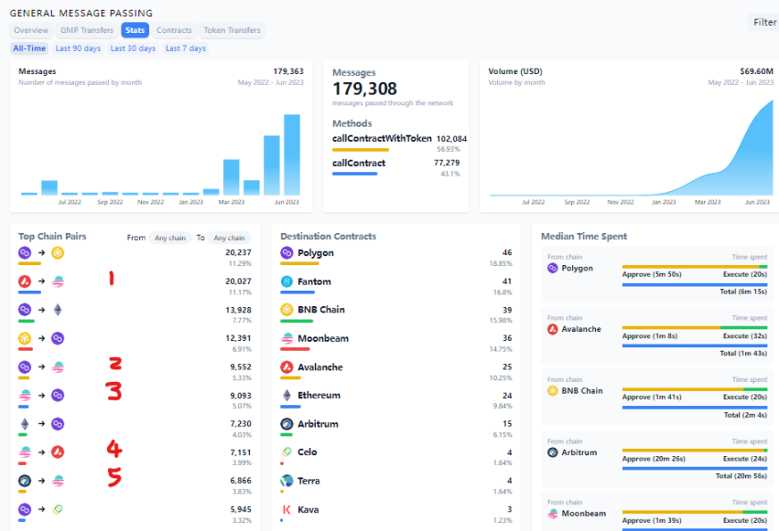Image resolution: width=779 pixels, height=531 pixels.
Task: Show stats for Last 7 days
Action: click(x=185, y=48)
